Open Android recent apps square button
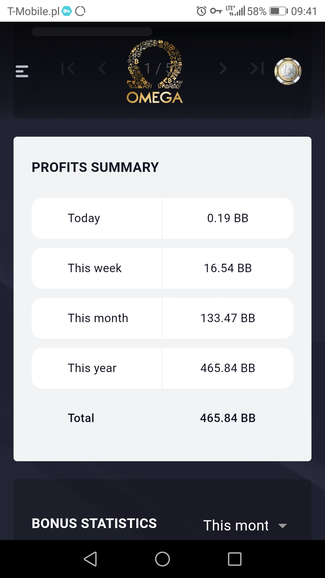This screenshot has height=578, width=325. point(235,559)
